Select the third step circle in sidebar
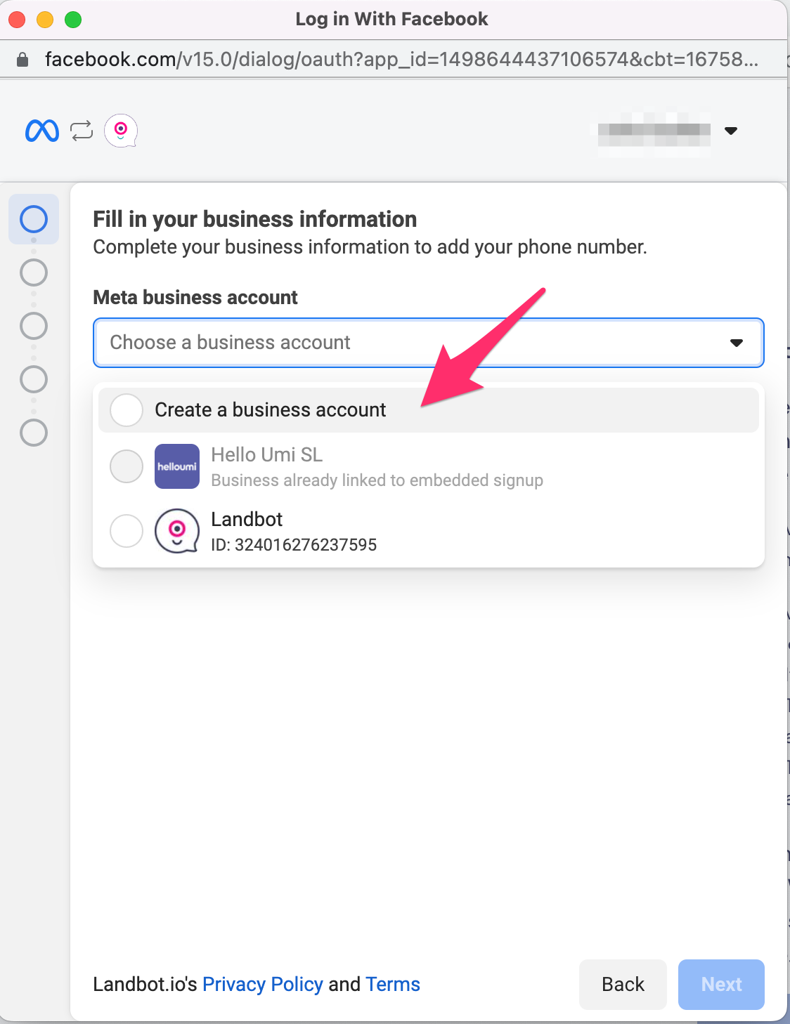 coord(34,326)
